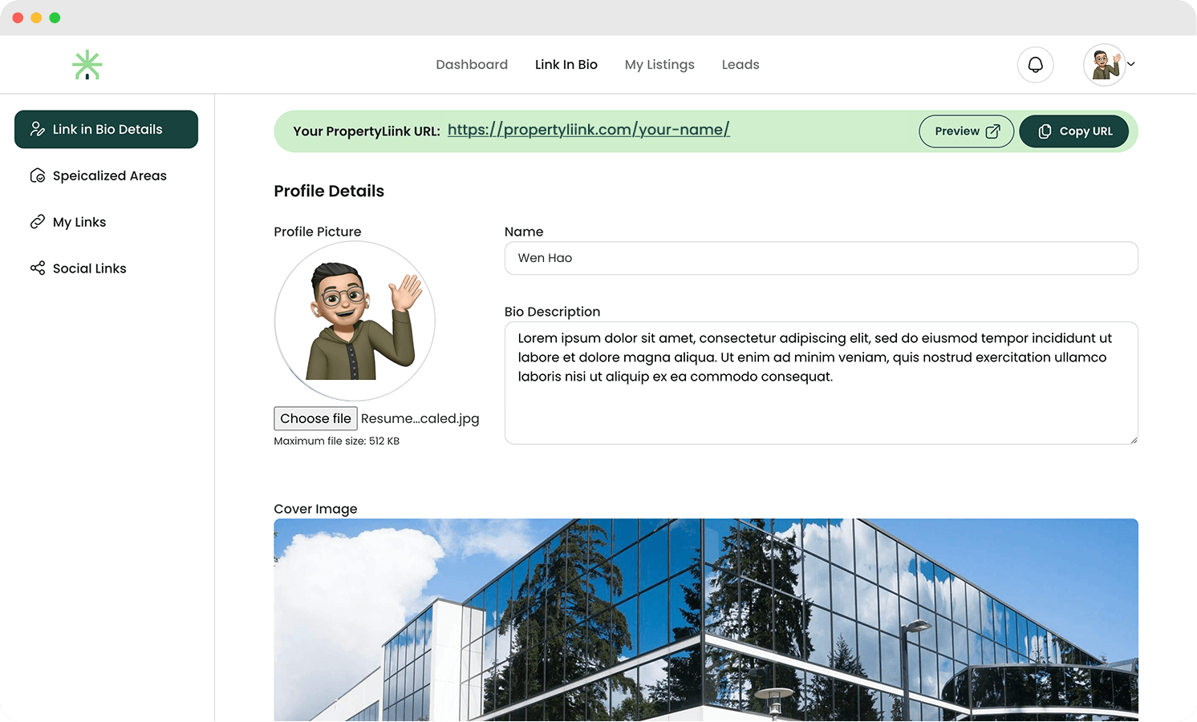1197x722 pixels.
Task: Click the yellow minimize window button
Action: 36,18
